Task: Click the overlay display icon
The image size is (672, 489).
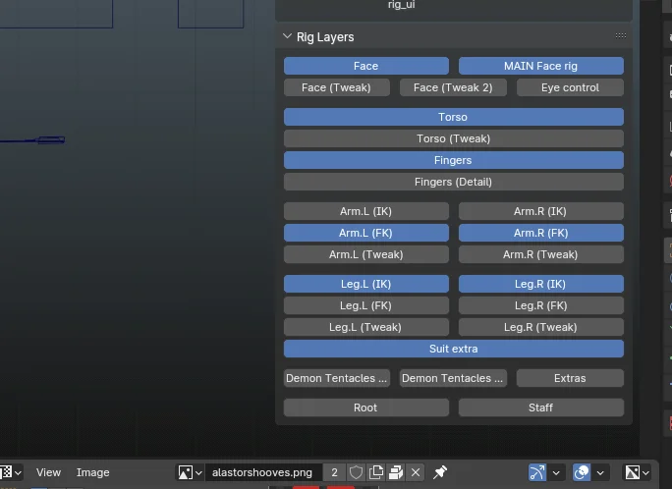Action: tap(582, 472)
